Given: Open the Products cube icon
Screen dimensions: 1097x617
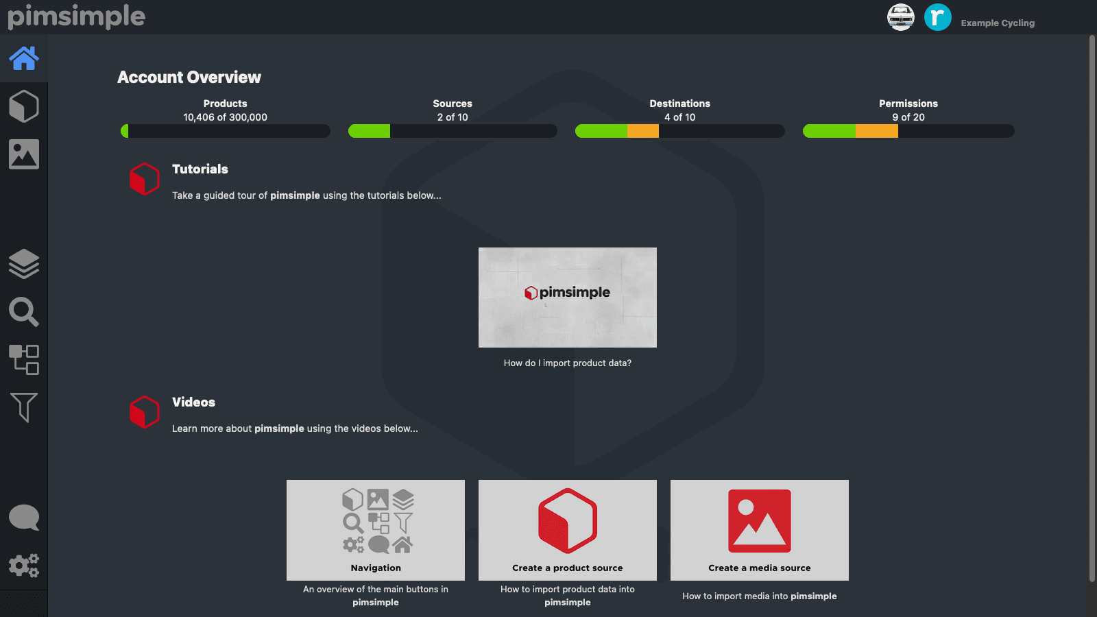Looking at the screenshot, I should coord(23,106).
